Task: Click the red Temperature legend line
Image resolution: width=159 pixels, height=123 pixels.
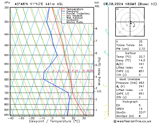Action: [x=63, y=9]
